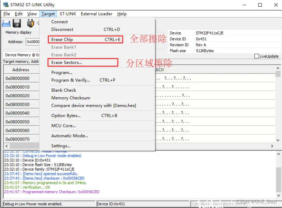Close the open Target menu
The image size is (282, 208).
click(48, 14)
